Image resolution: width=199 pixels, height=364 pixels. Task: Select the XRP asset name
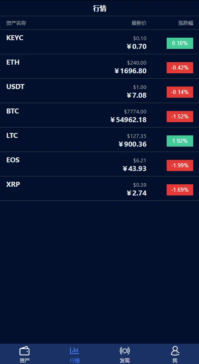point(13,184)
